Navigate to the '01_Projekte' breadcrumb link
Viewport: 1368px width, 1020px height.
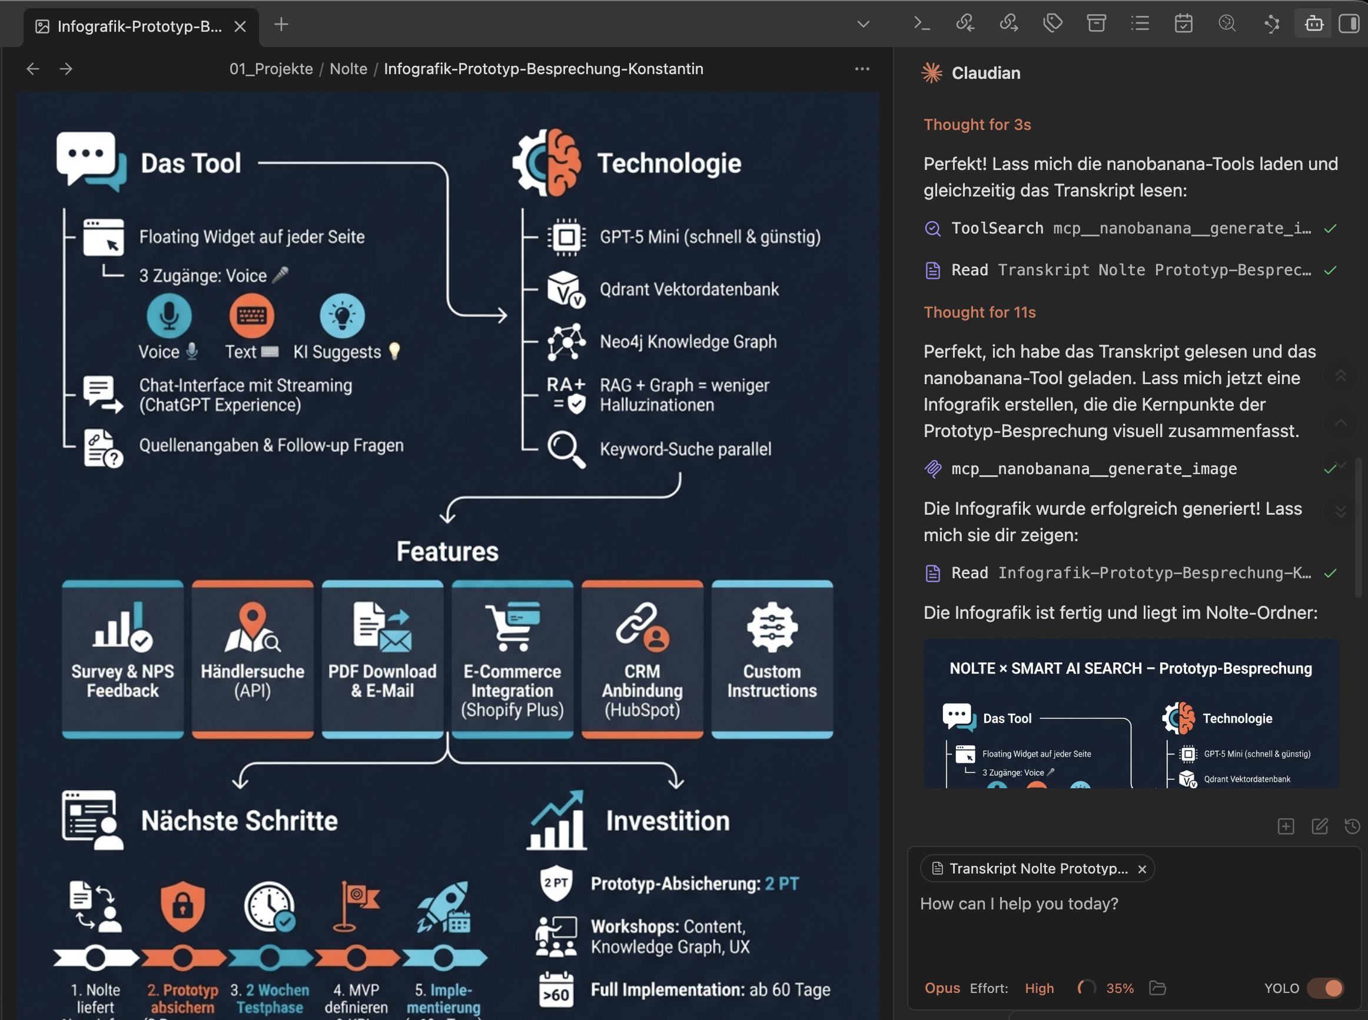click(271, 69)
